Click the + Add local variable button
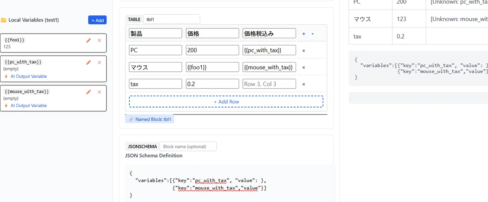 [97, 20]
